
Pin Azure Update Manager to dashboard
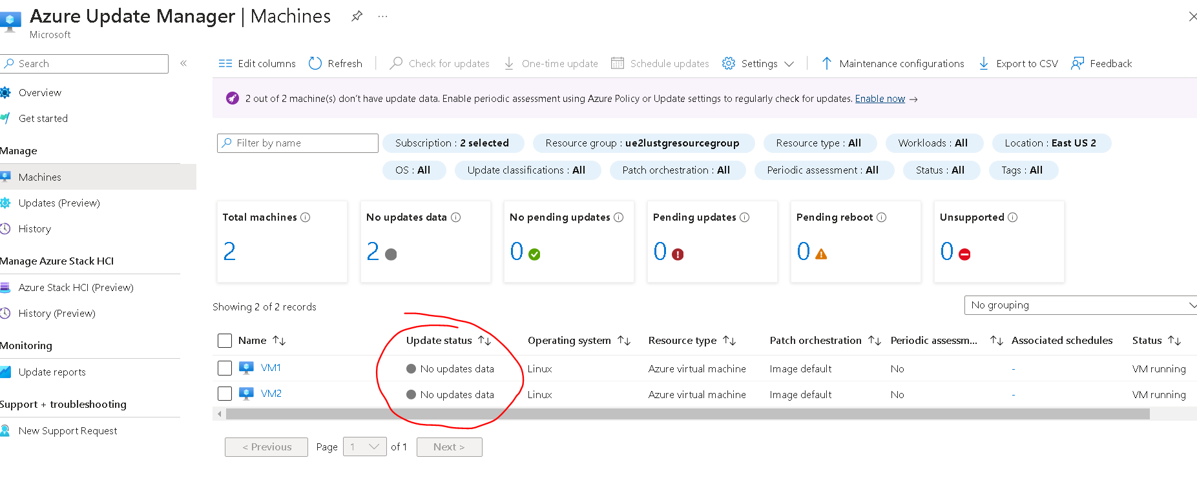[357, 16]
